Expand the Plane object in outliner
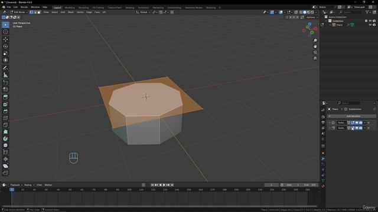 pyautogui.click(x=330, y=25)
